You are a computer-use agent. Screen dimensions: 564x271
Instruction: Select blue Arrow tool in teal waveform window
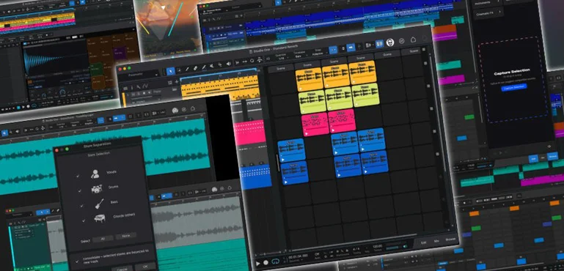[4, 133]
